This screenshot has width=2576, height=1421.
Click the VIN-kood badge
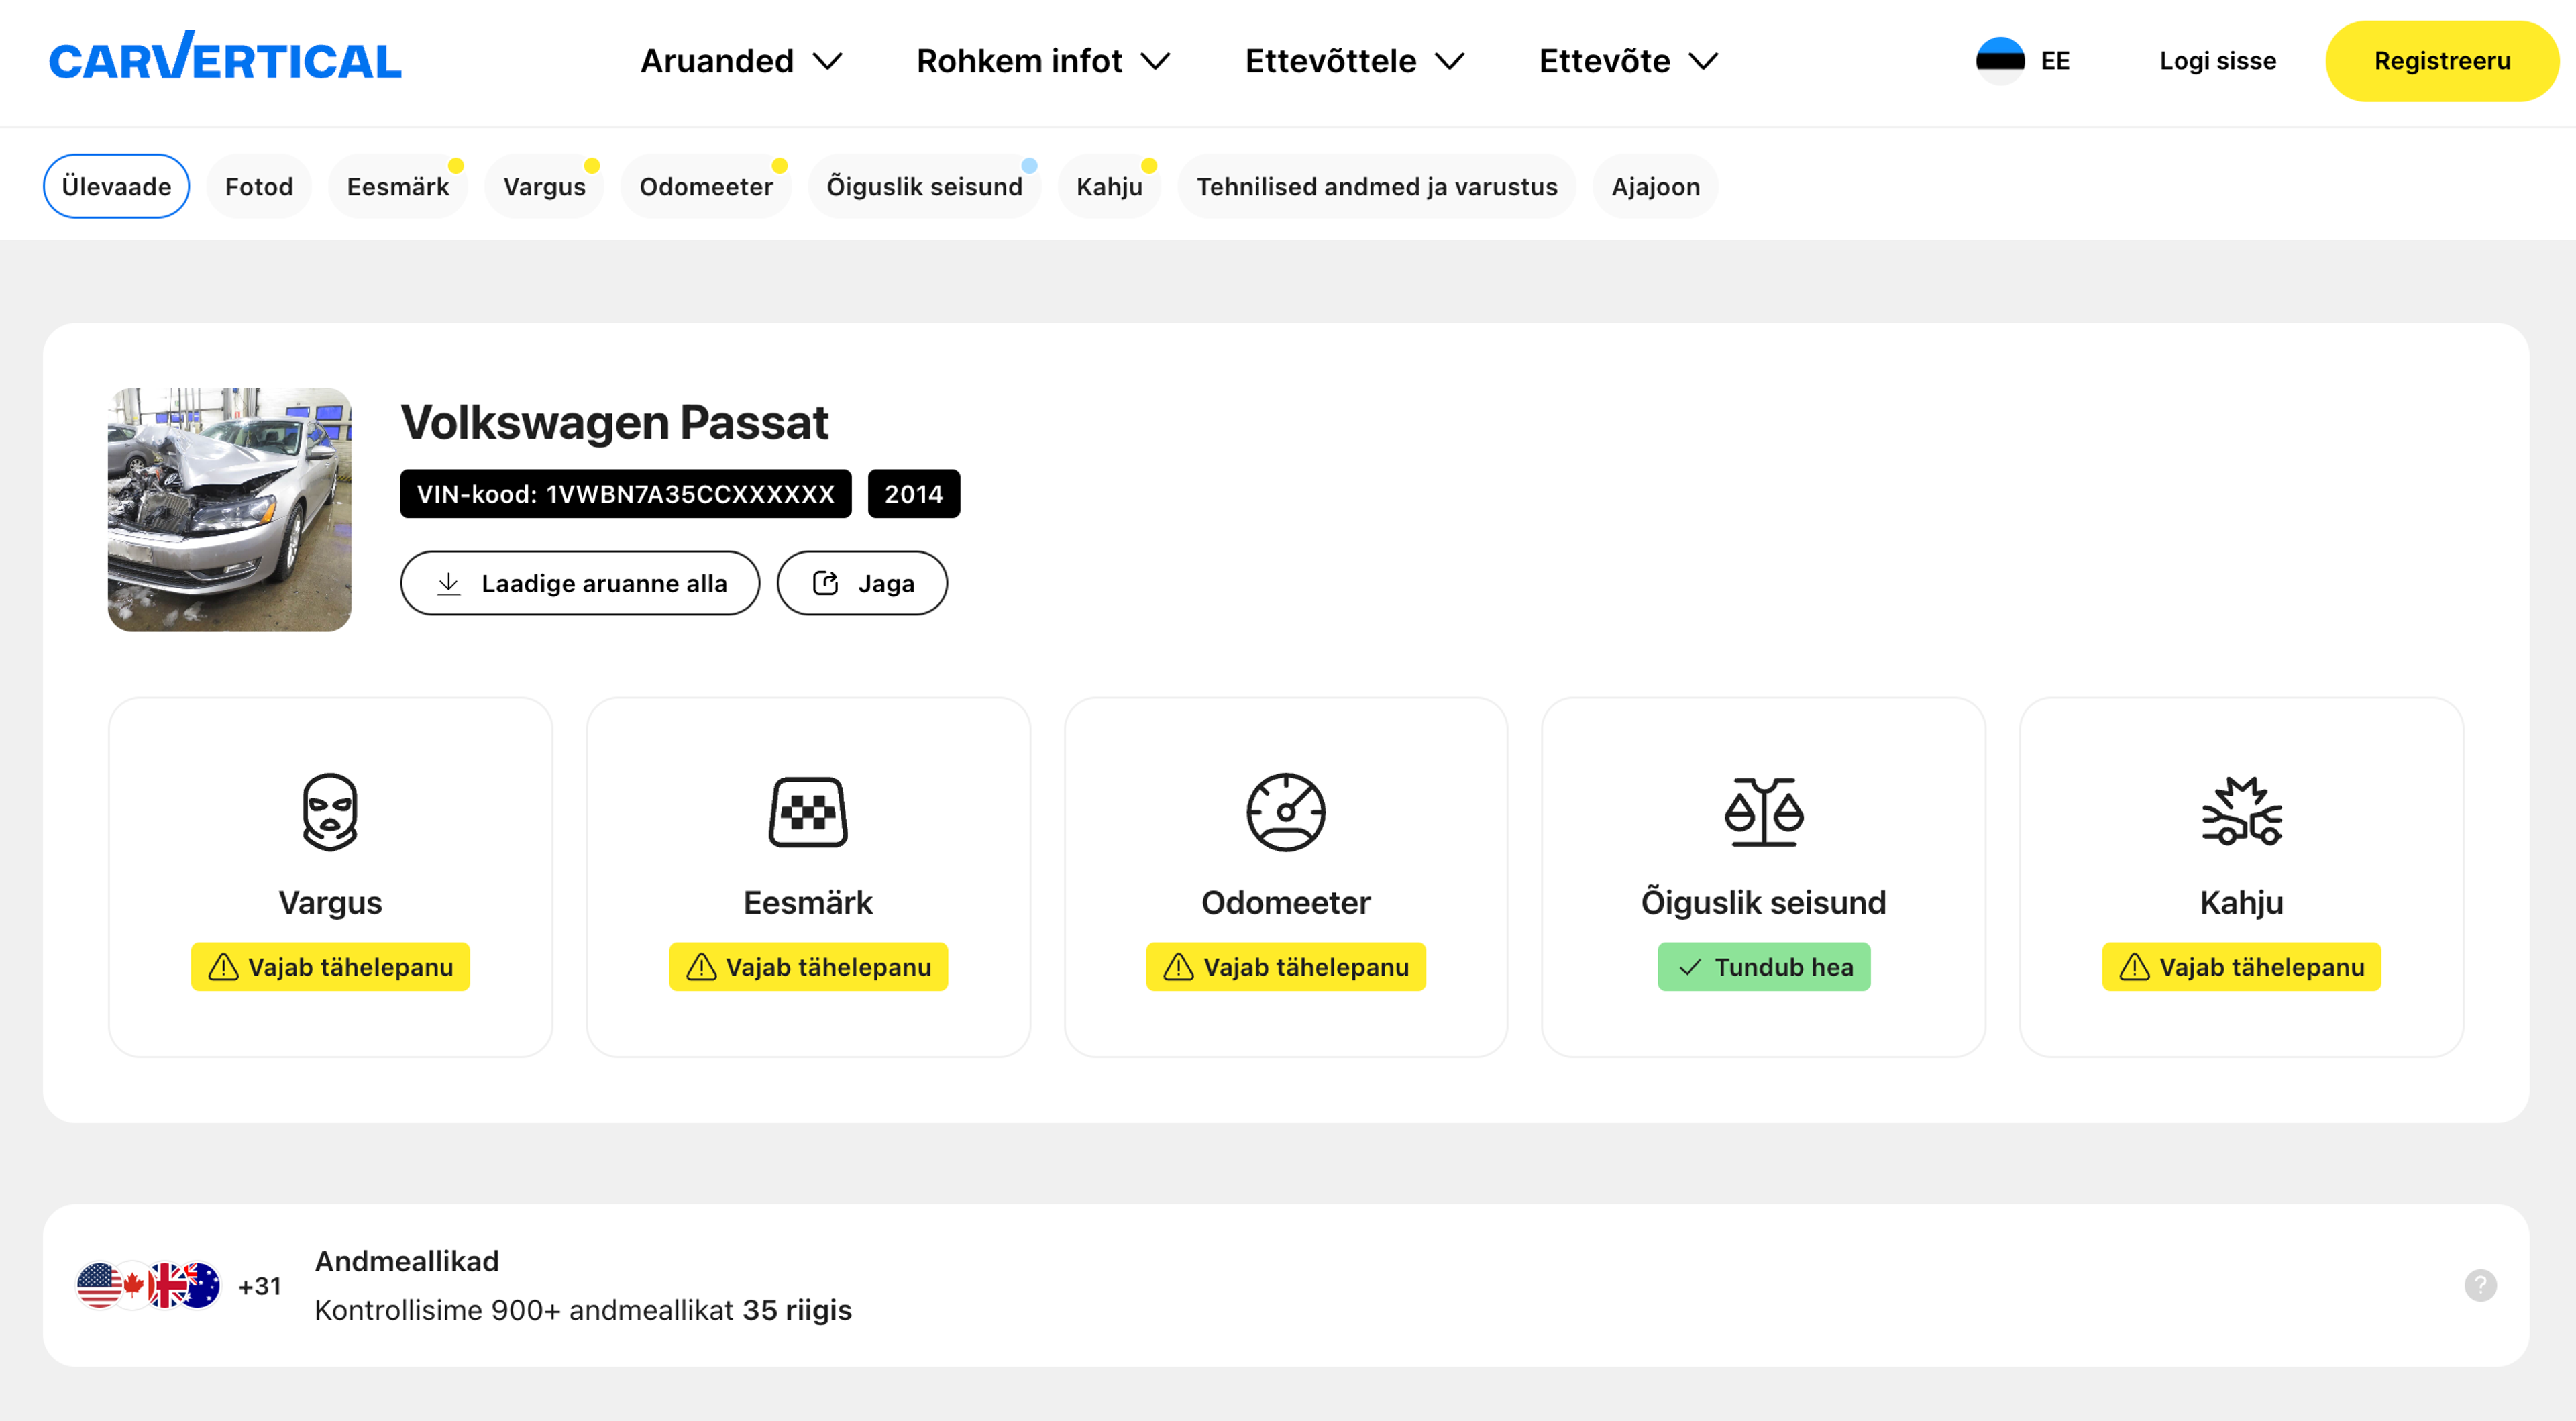(x=625, y=494)
